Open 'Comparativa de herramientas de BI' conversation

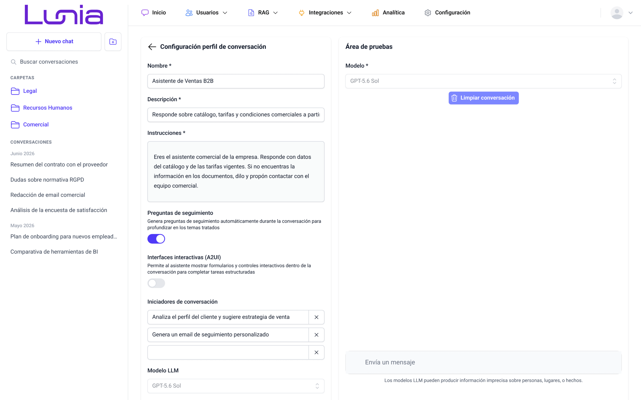54,252
